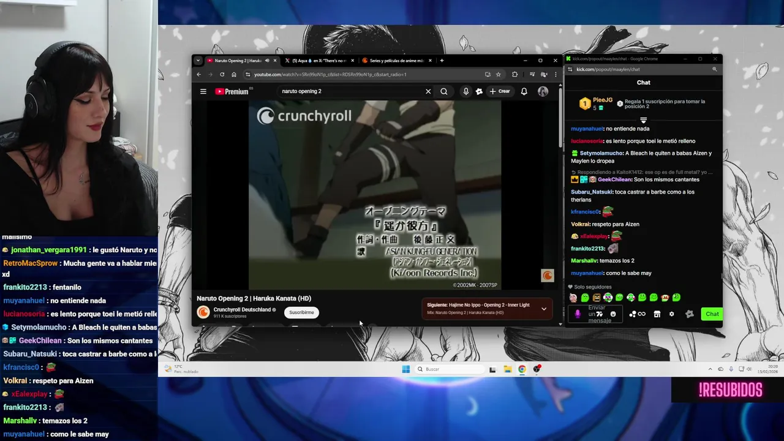Show hidden system tray icons chevron

pyautogui.click(x=710, y=369)
